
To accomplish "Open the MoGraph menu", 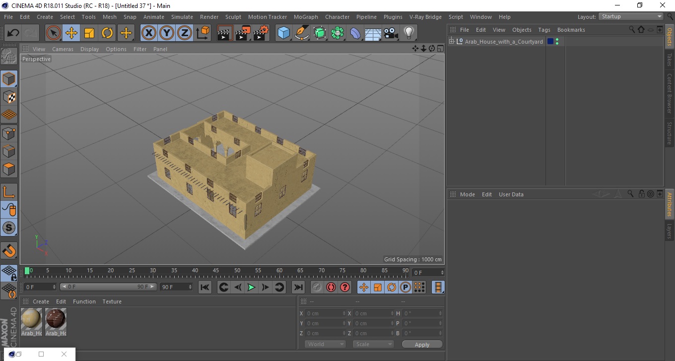I will (306, 17).
